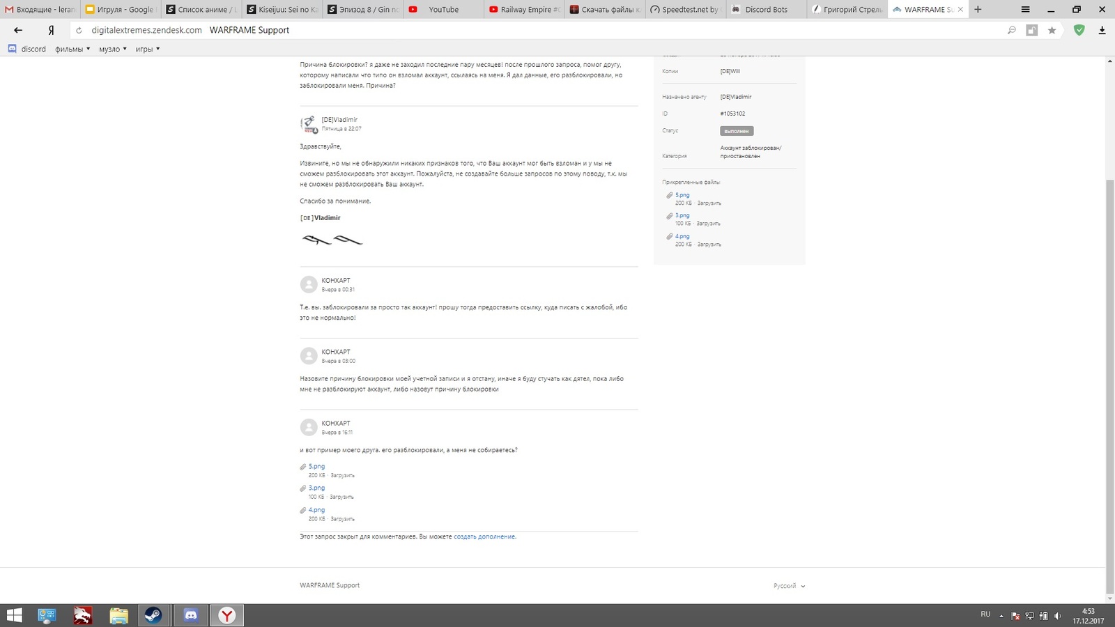This screenshot has height=627, width=1115.
Task: Toggle the reader mode icon in address bar
Action: click(x=1031, y=30)
